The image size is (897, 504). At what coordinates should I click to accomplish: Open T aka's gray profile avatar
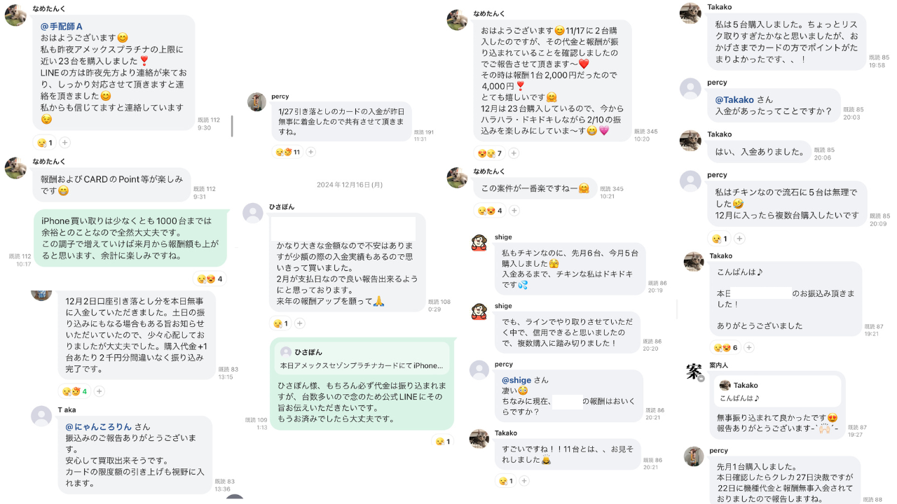[x=41, y=416]
